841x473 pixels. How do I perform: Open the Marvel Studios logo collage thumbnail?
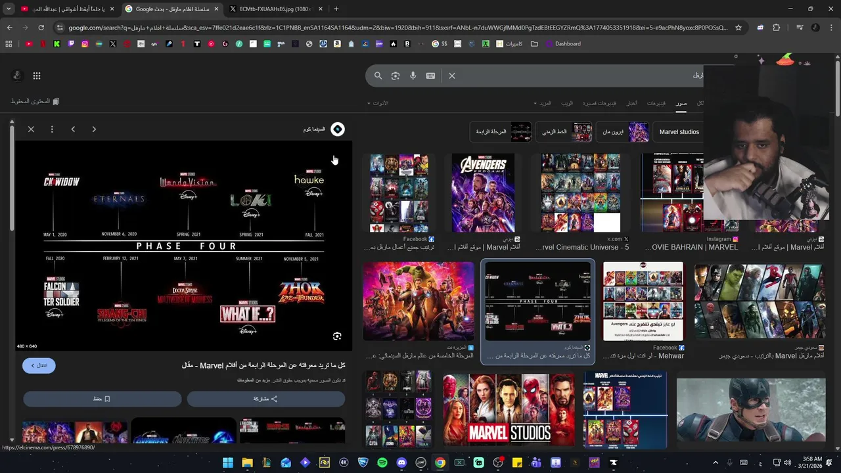(x=509, y=409)
